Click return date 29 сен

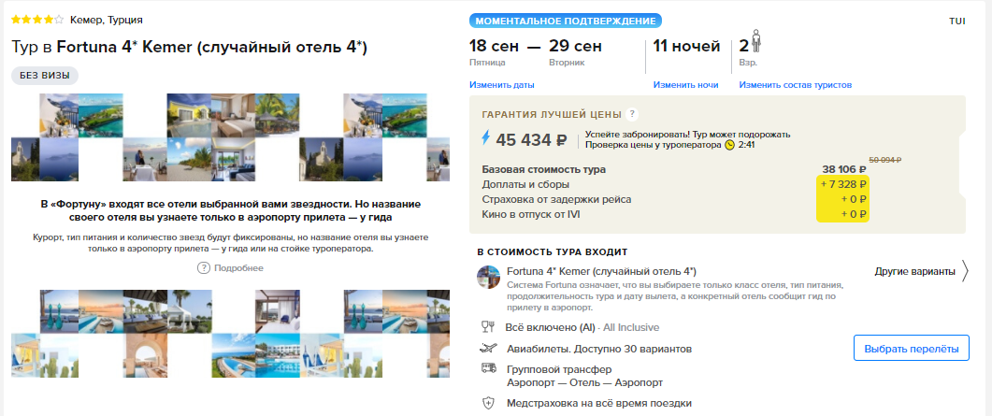575,46
